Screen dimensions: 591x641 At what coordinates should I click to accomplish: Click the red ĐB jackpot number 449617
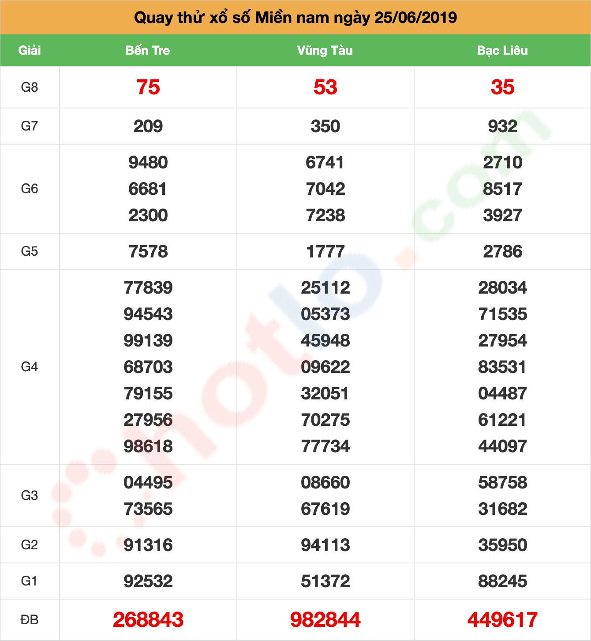503,620
